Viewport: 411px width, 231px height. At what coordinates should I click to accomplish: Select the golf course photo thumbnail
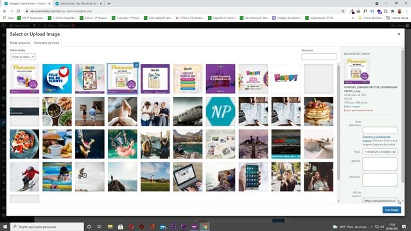tap(155, 177)
